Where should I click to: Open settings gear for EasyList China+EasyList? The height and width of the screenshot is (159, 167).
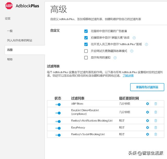point(147,112)
